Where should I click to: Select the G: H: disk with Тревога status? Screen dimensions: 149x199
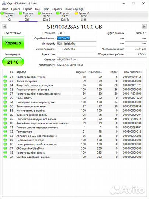(84, 16)
